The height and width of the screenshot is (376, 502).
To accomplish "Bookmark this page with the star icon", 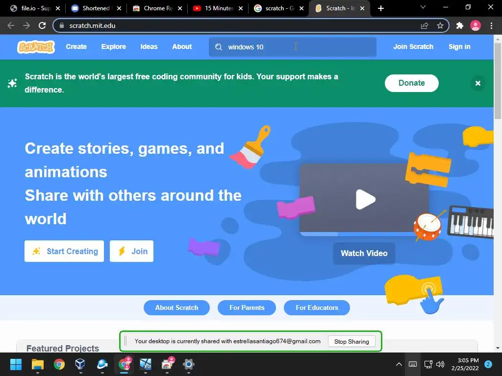I will tap(440, 25).
